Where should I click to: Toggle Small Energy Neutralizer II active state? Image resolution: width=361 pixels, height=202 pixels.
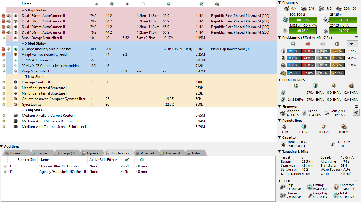tap(4, 38)
